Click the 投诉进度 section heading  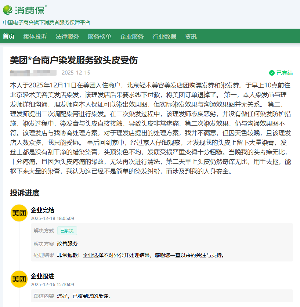[25, 193]
